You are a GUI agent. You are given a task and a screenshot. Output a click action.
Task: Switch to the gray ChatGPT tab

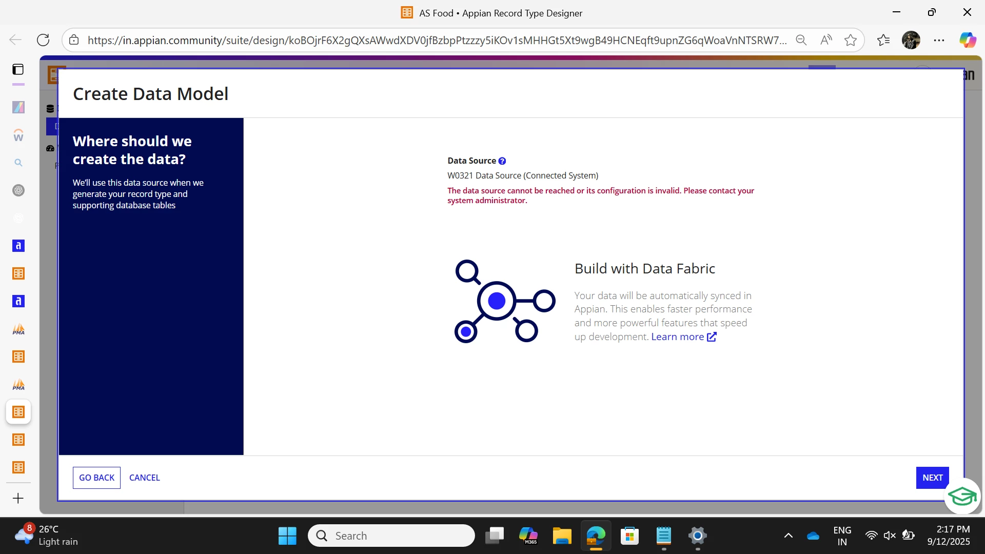[x=18, y=190]
